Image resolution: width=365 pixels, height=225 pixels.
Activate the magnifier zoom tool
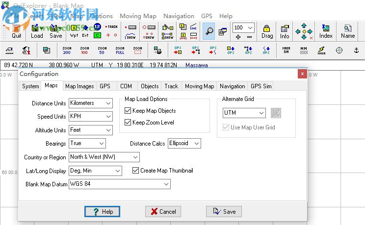pyautogui.click(x=209, y=31)
